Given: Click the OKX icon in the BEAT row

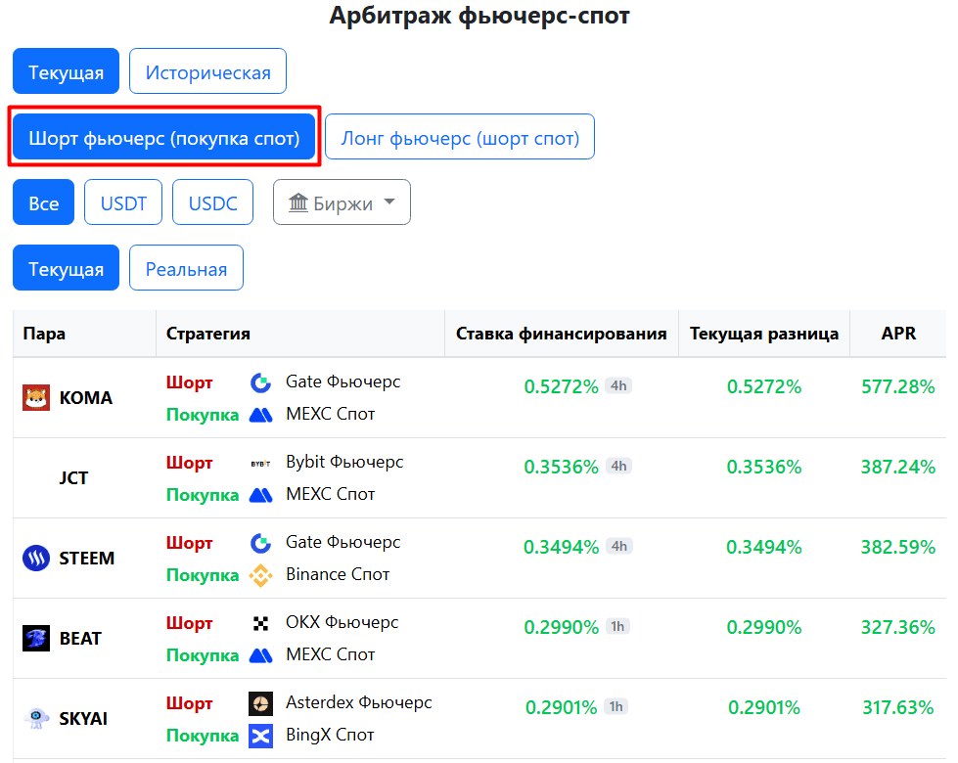Looking at the screenshot, I should point(261,623).
